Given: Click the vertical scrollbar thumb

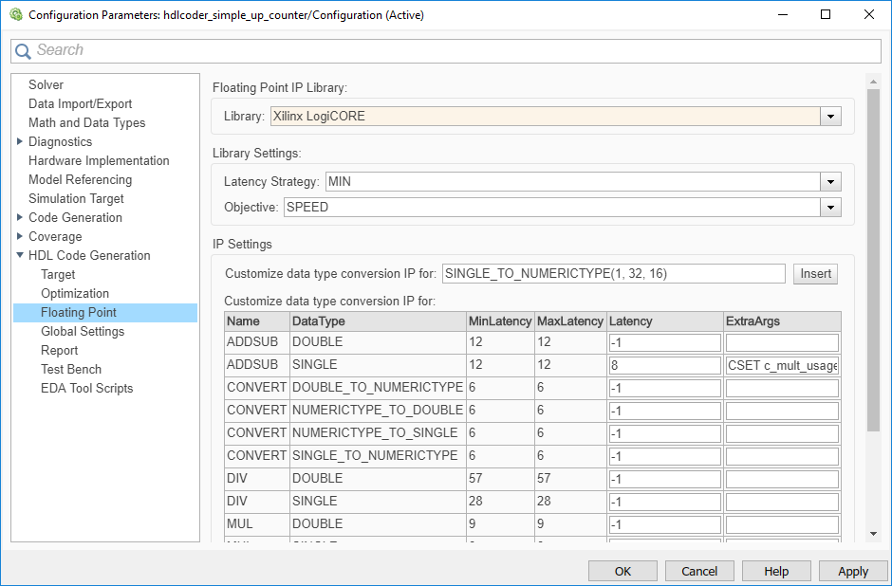Looking at the screenshot, I should [874, 261].
